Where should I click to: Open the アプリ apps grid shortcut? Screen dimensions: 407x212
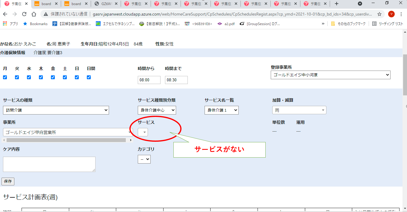click(x=10, y=24)
